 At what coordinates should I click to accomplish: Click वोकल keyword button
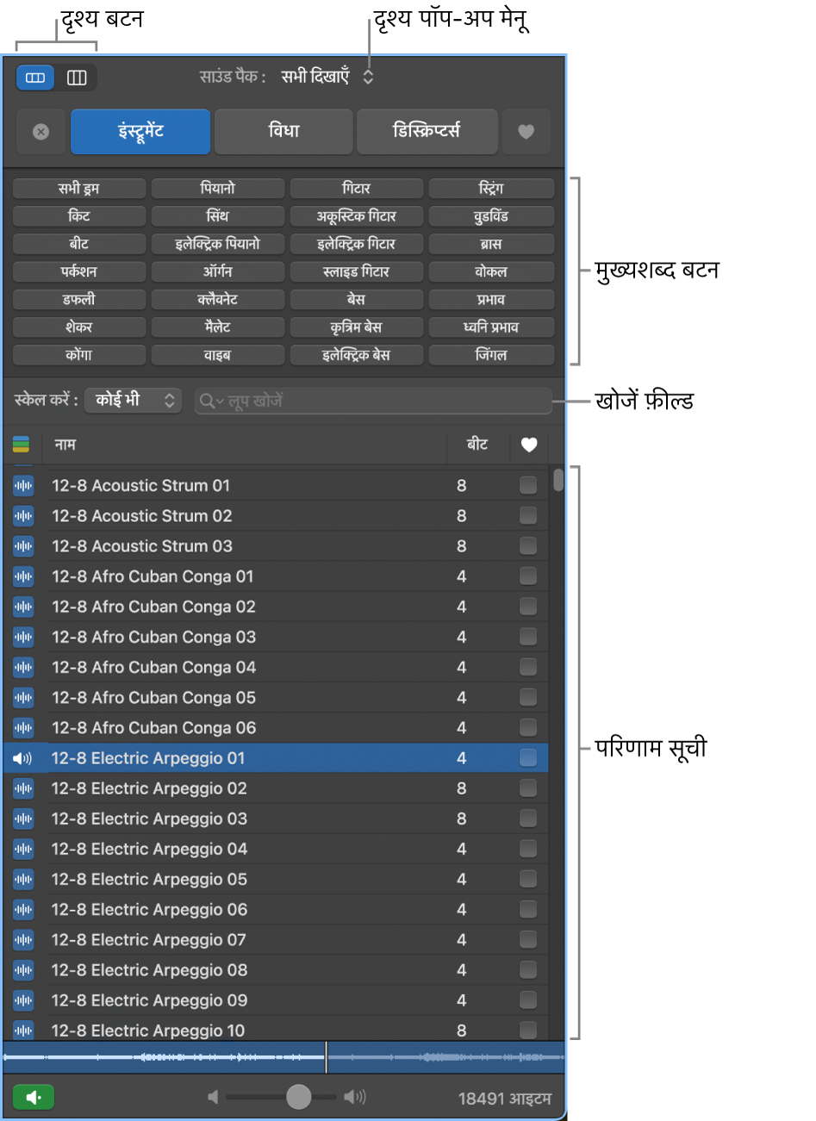coord(491,271)
